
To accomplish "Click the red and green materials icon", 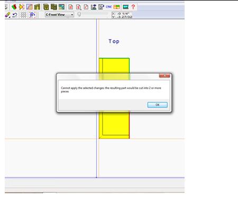I will point(14,7).
